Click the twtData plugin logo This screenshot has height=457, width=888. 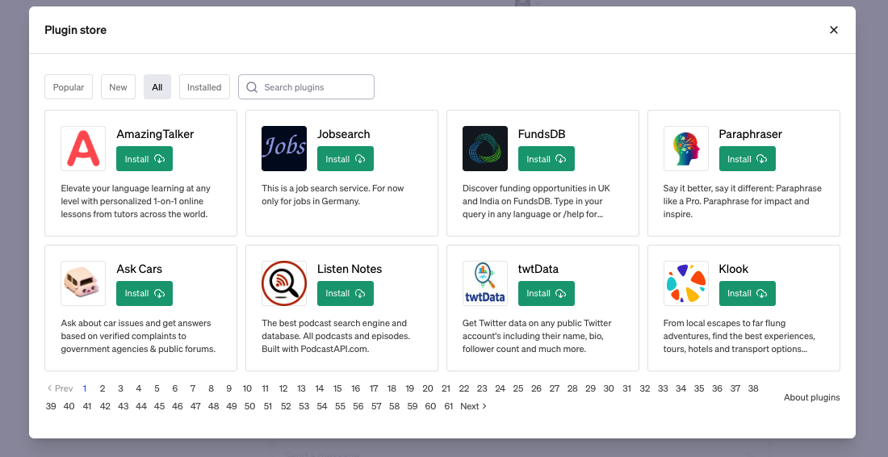point(485,283)
